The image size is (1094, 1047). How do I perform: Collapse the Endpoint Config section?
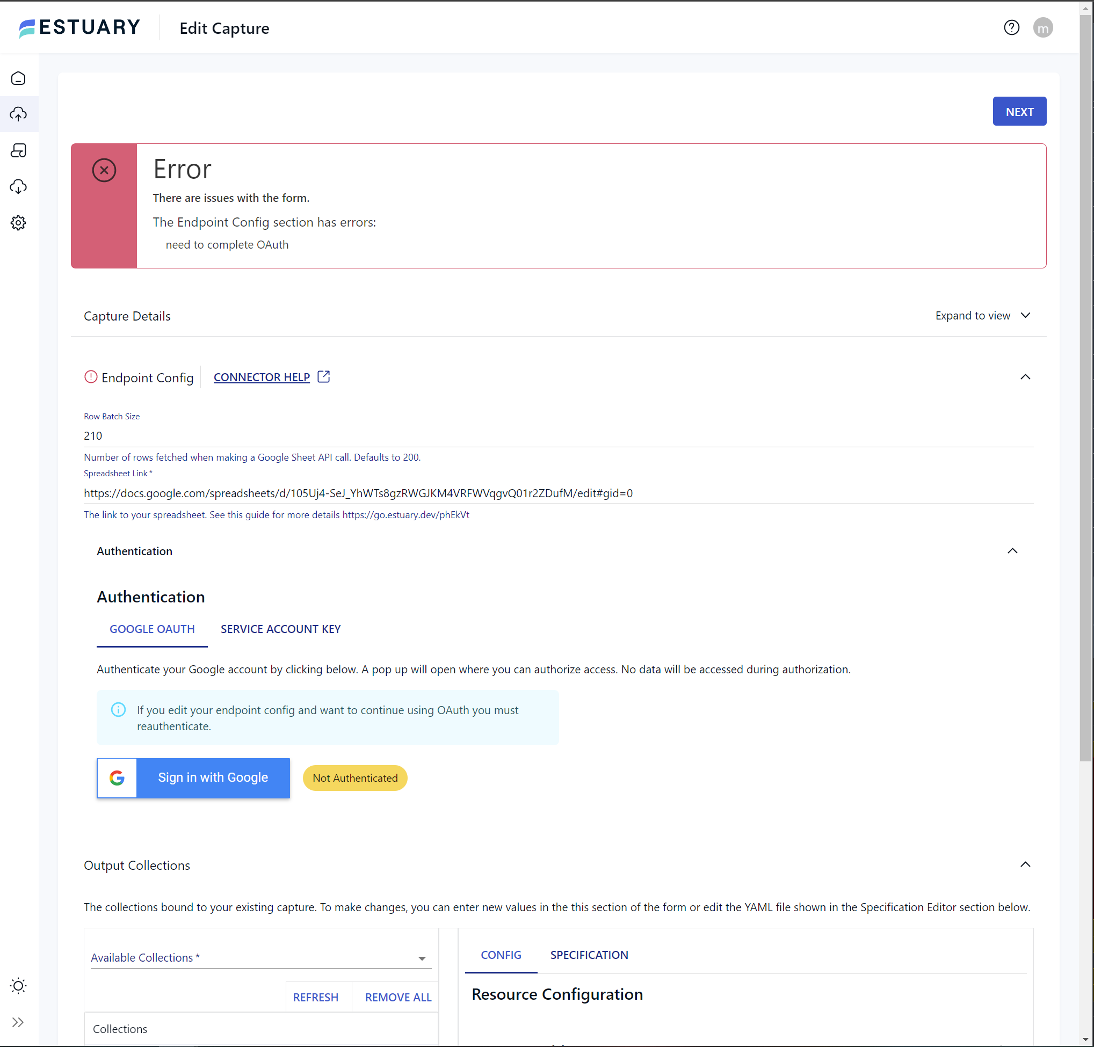coord(1025,377)
